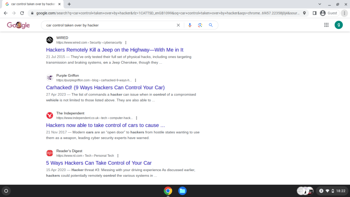Open location permission icon in address bar
The width and height of the screenshot is (350, 197).
click(x=304, y=13)
